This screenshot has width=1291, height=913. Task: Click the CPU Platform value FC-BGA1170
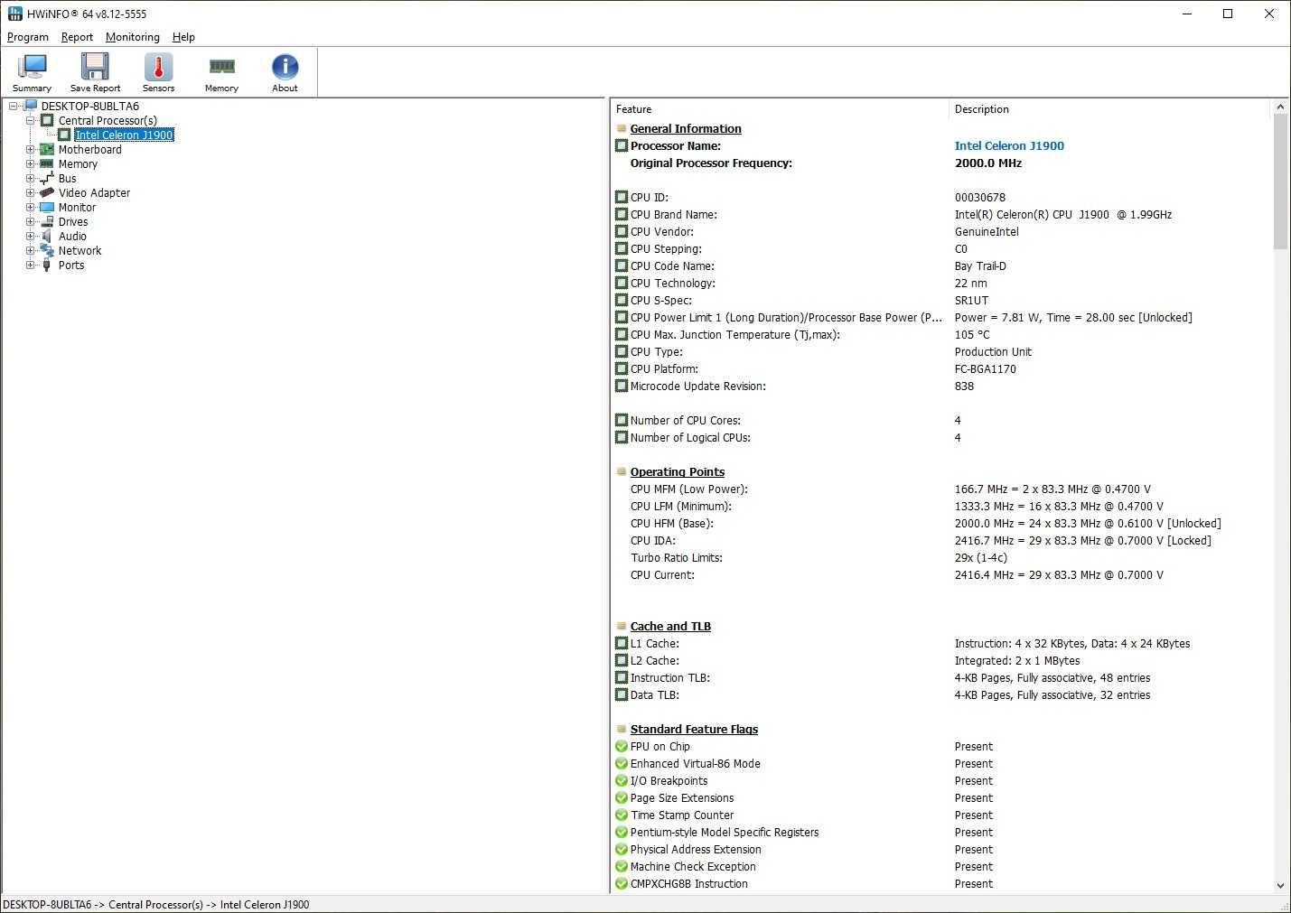pyautogui.click(x=985, y=369)
